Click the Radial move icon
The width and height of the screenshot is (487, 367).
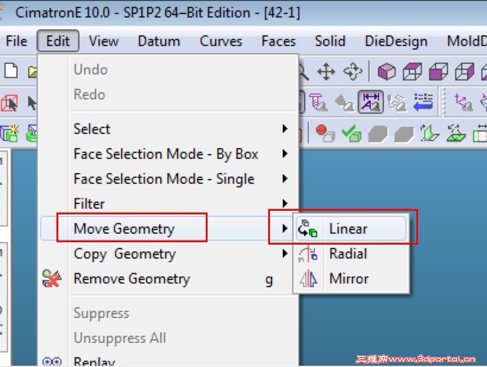[x=307, y=254]
